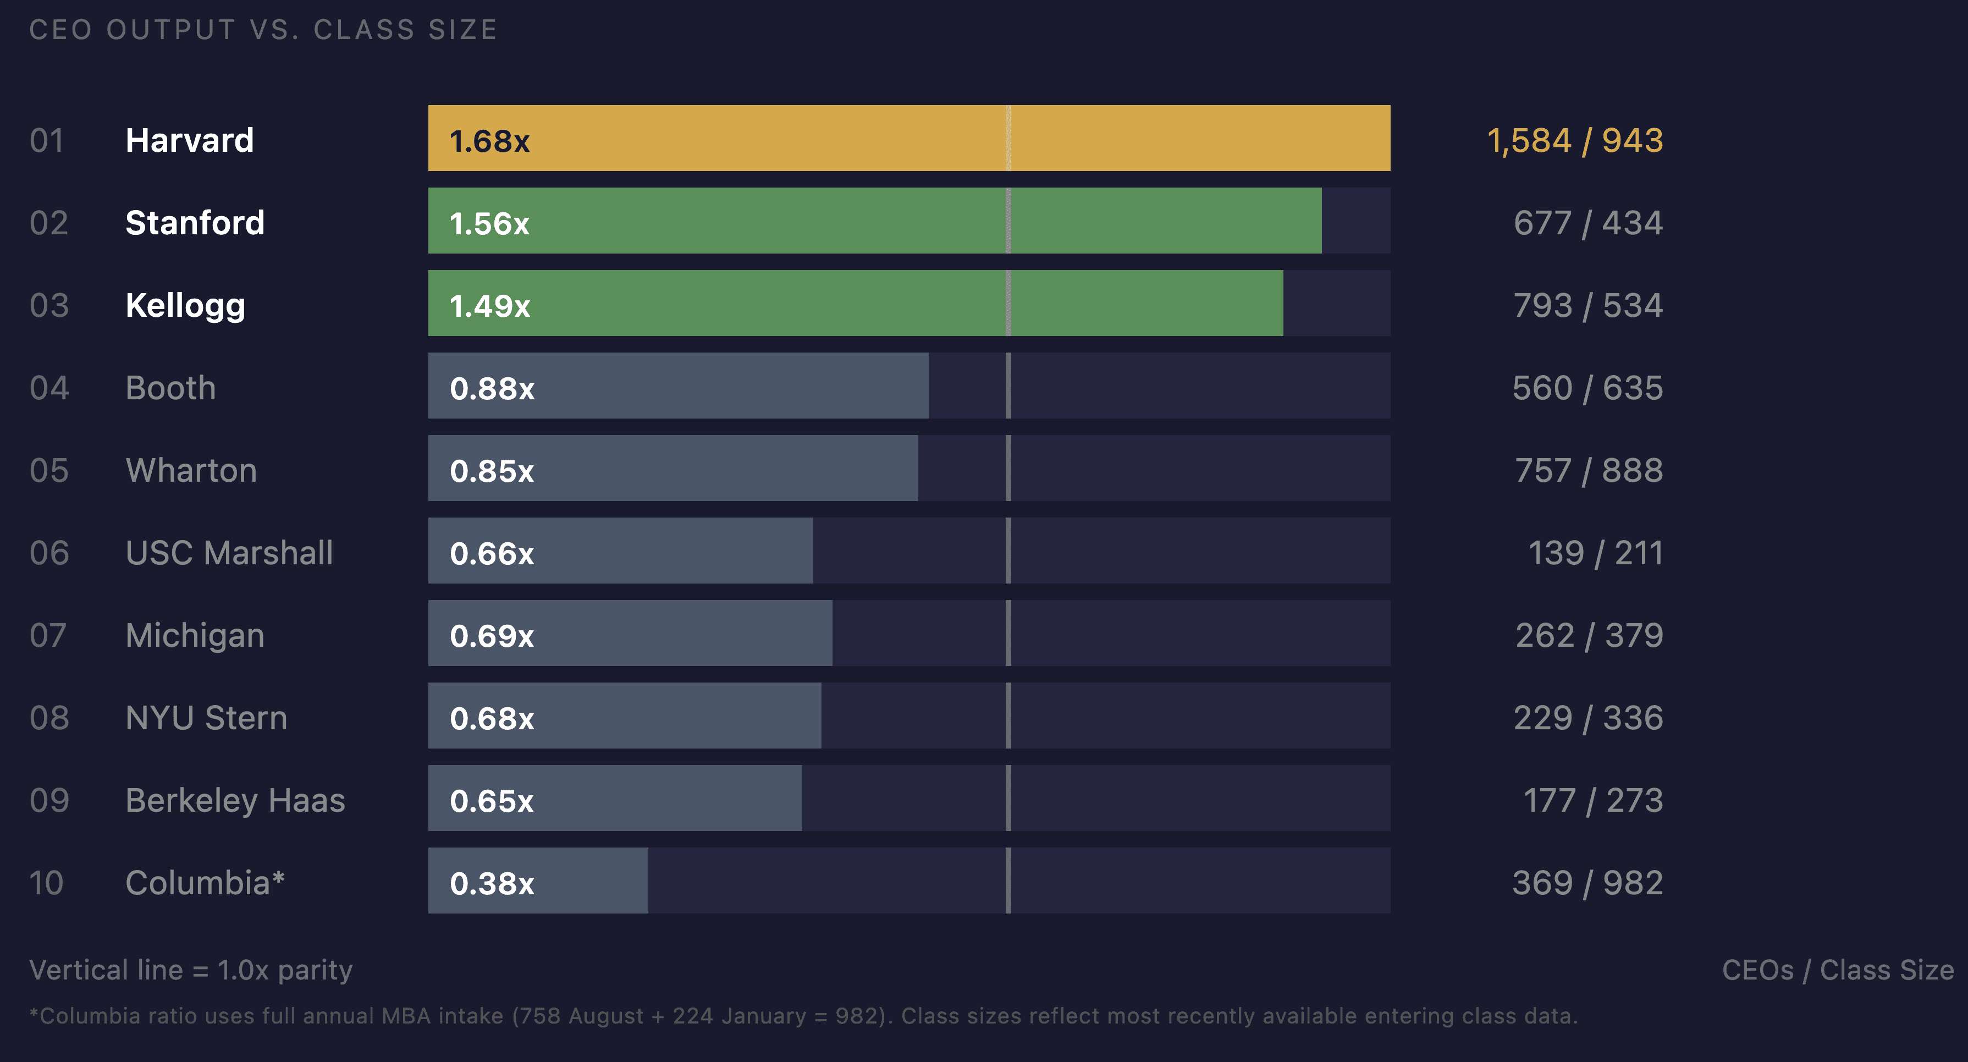The image size is (1968, 1062).
Task: Select the Stanford school label
Action: point(195,223)
